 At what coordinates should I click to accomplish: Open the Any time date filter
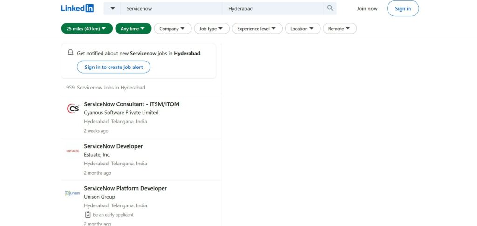pyautogui.click(x=133, y=28)
